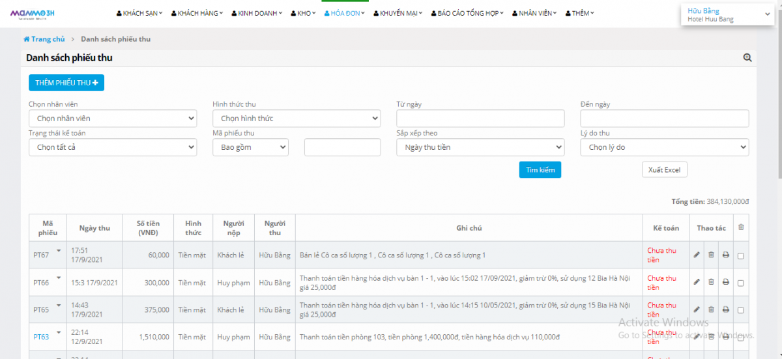Click the print icon for PT67
This screenshot has height=359, width=782.
click(x=726, y=255)
